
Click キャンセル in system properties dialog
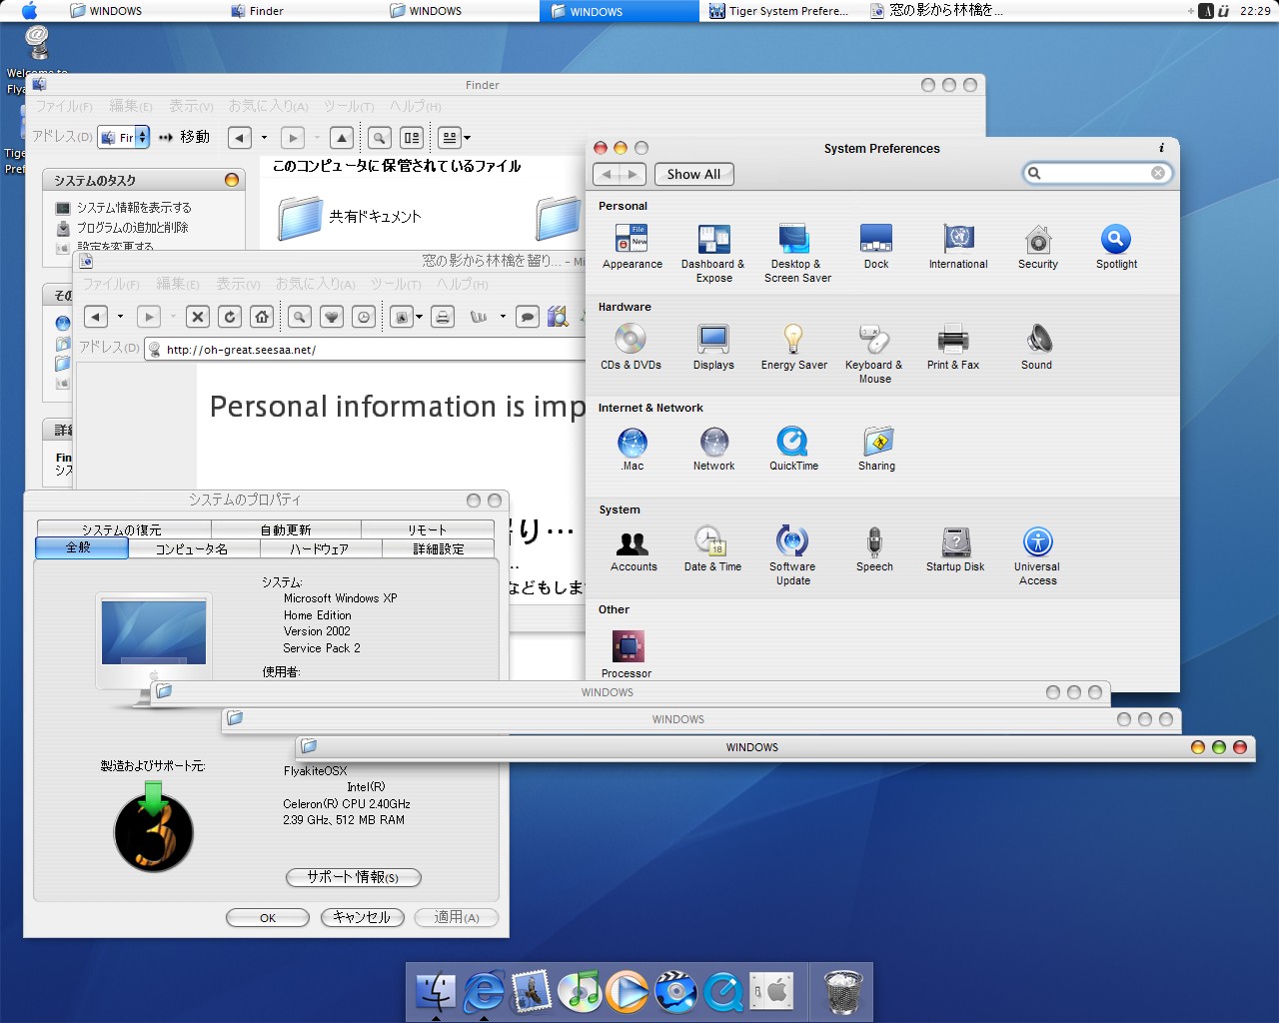[363, 917]
